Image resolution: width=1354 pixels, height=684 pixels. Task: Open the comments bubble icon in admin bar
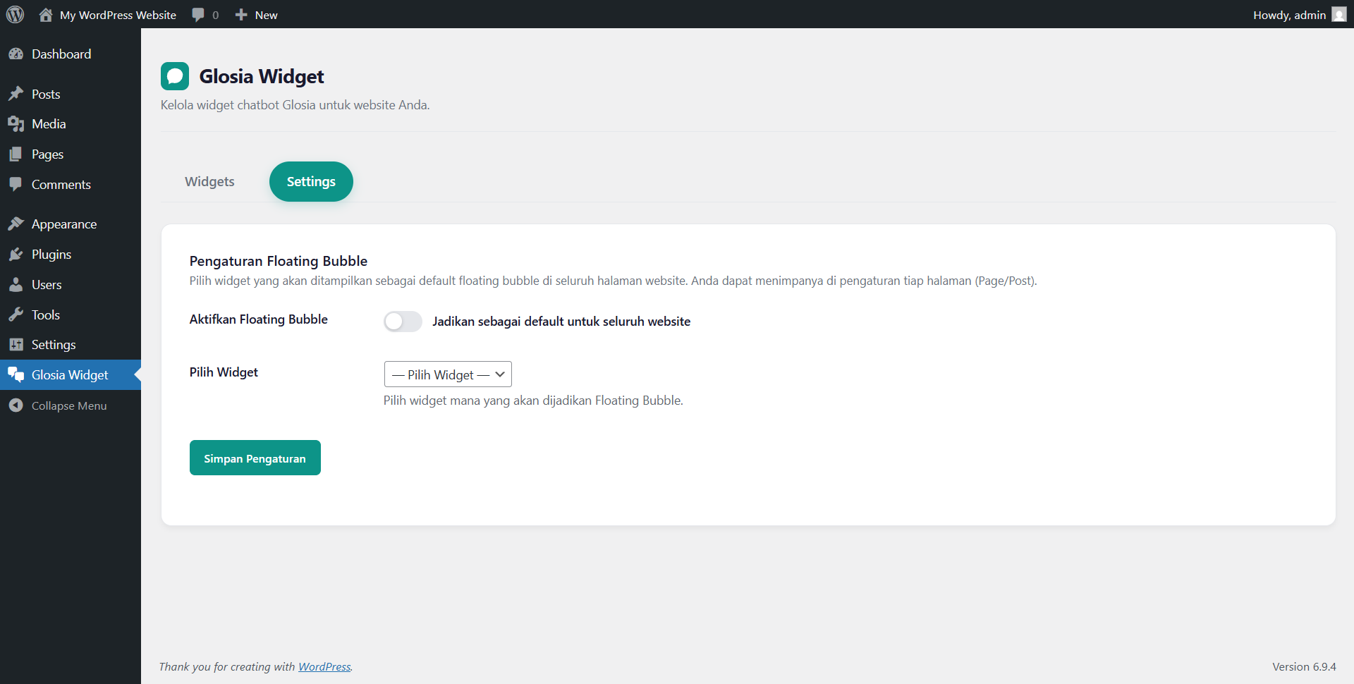click(x=198, y=15)
